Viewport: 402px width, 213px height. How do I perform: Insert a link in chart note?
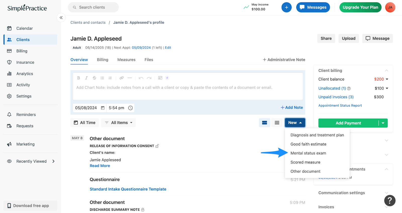click(x=122, y=78)
